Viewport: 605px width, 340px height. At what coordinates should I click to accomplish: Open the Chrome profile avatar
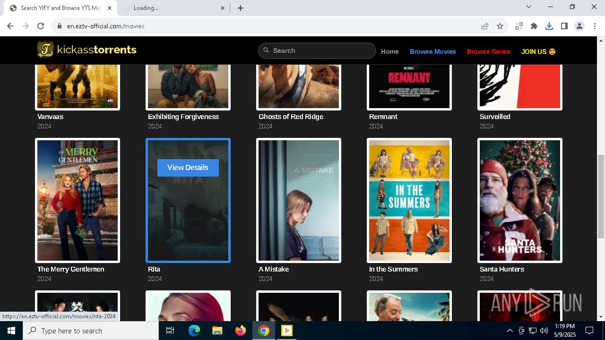pos(579,26)
